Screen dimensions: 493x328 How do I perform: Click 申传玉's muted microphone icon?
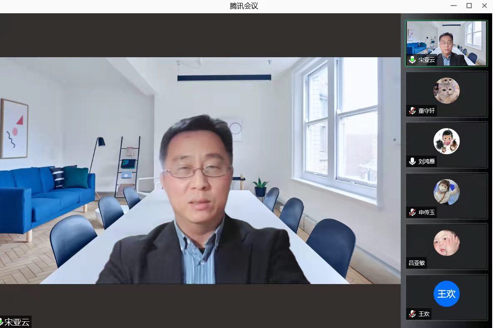click(412, 212)
